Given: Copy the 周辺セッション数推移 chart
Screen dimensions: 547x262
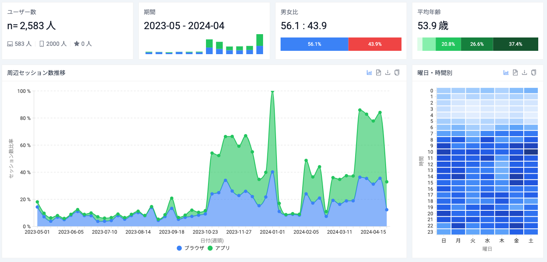Looking at the screenshot, I should [397, 72].
